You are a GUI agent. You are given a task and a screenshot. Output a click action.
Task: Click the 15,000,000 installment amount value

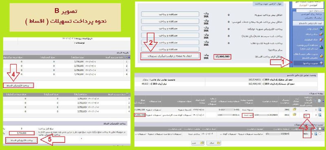pos(222,57)
